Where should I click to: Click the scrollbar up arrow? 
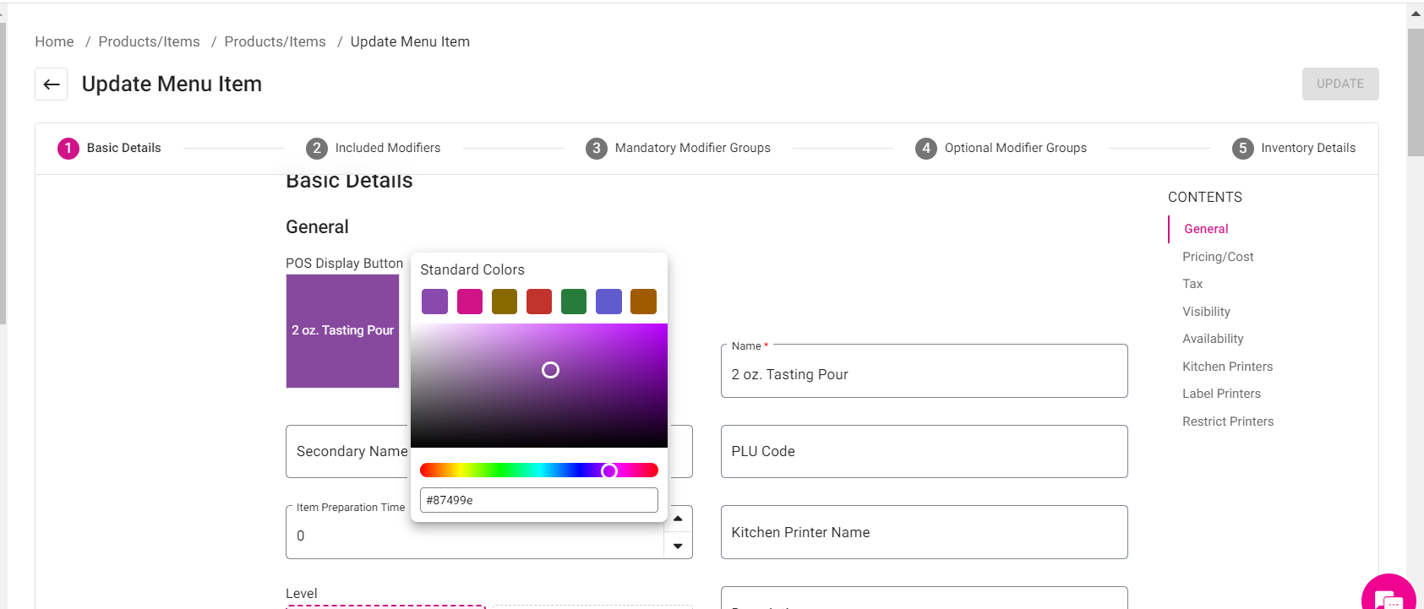(1416, 14)
